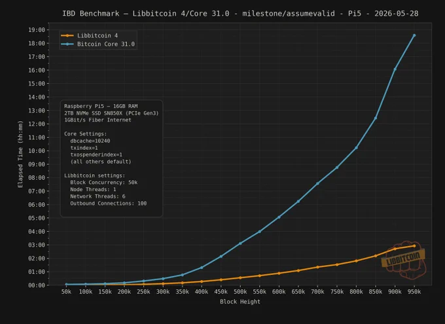Screen dimensions: 445x324
Task: Click the 700k x-axis tick label
Action: coord(317,292)
